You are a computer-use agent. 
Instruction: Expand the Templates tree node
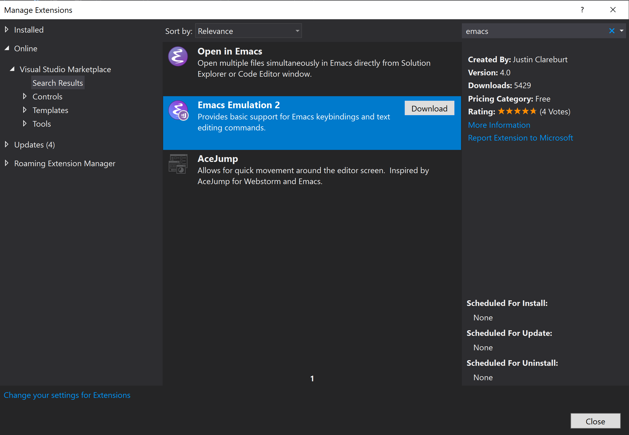coord(25,110)
